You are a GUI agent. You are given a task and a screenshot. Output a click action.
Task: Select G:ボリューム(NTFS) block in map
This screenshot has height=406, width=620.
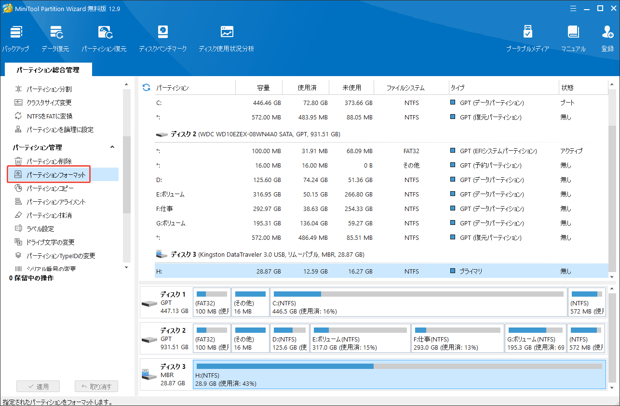point(536,339)
